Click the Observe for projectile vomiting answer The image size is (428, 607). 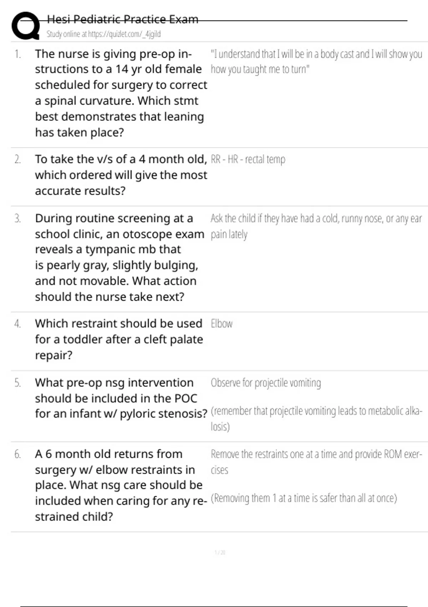[x=266, y=383]
